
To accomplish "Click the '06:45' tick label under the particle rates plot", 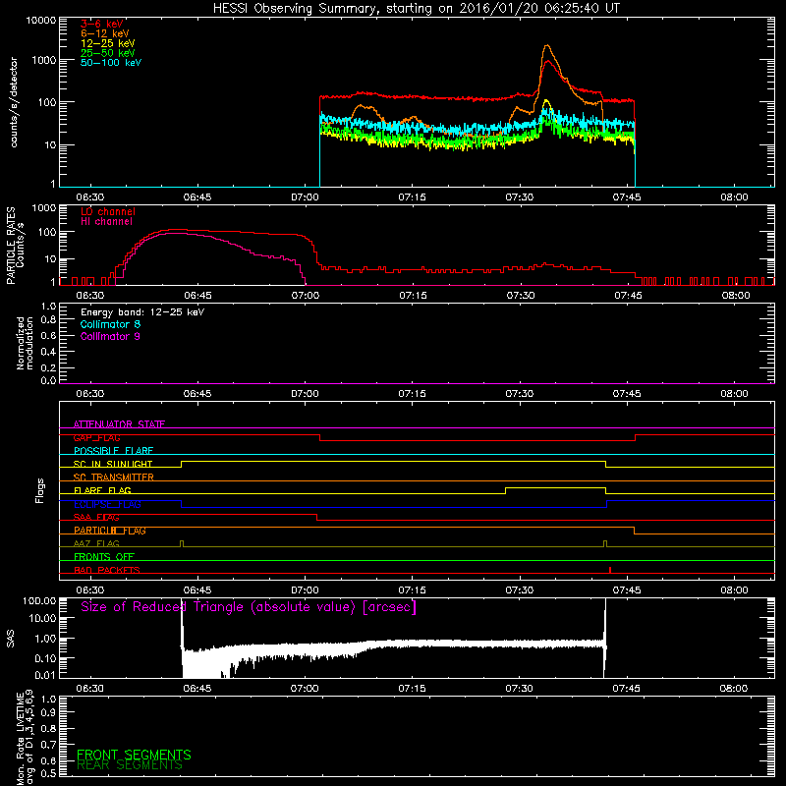I will coord(197,296).
